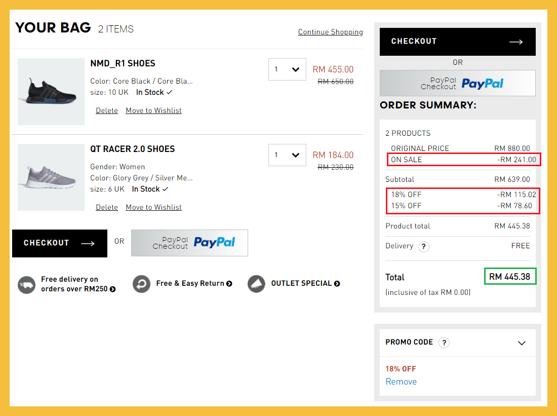Screen dimensions: 557x416
Task: Move QT Racer 2.0 Shoes to Wishlist
Action: pyautogui.click(x=153, y=207)
